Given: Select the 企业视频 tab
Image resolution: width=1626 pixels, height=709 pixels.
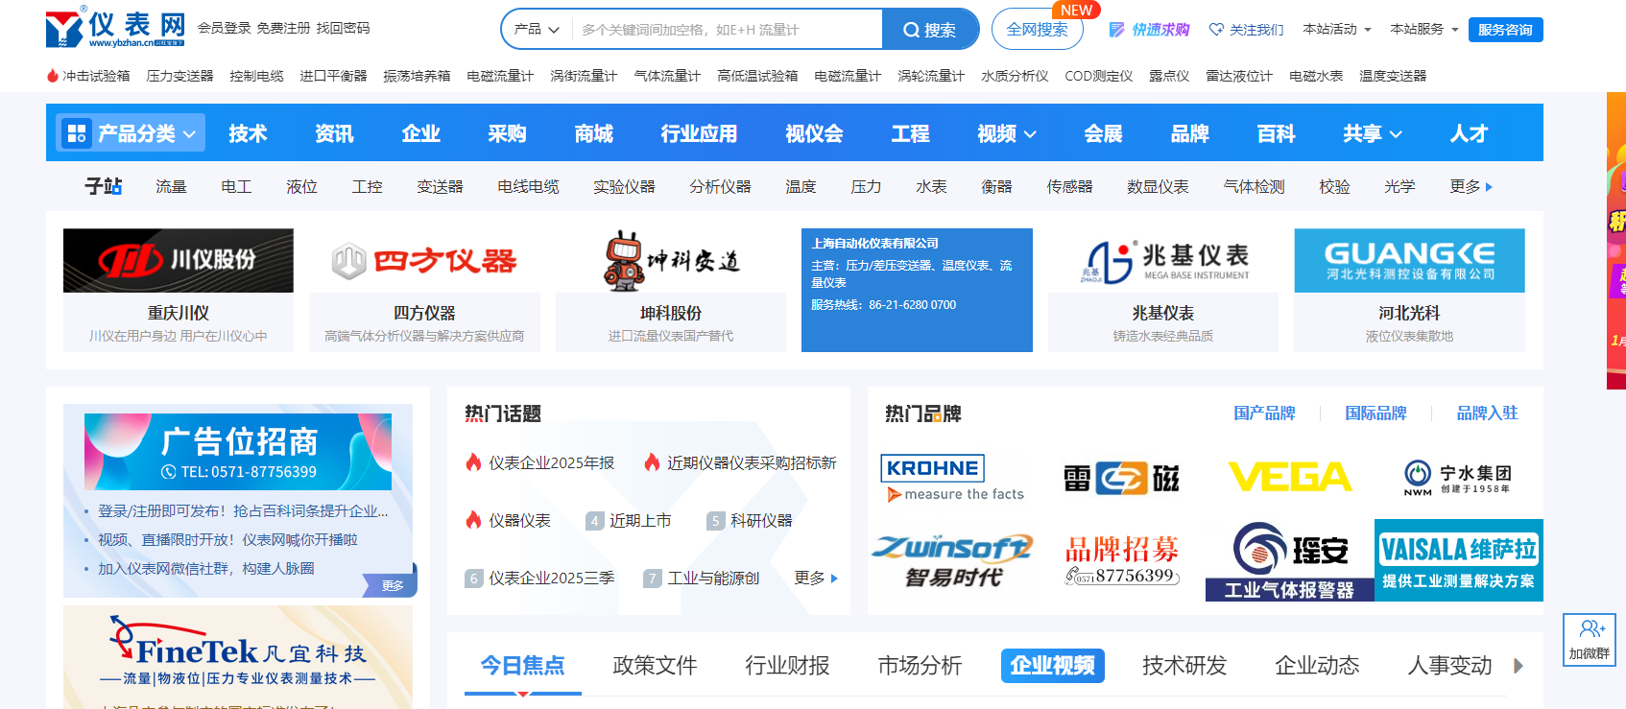Looking at the screenshot, I should (x=1052, y=665).
